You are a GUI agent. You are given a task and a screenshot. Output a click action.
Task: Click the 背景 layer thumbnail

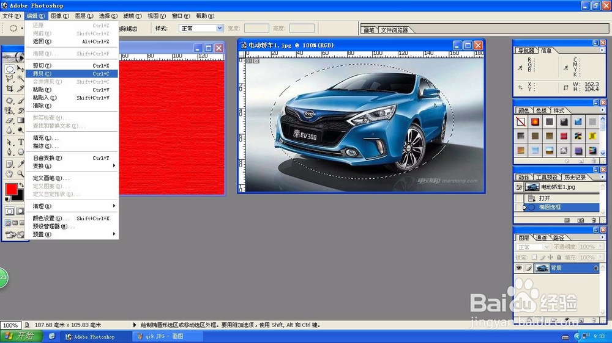tap(542, 268)
